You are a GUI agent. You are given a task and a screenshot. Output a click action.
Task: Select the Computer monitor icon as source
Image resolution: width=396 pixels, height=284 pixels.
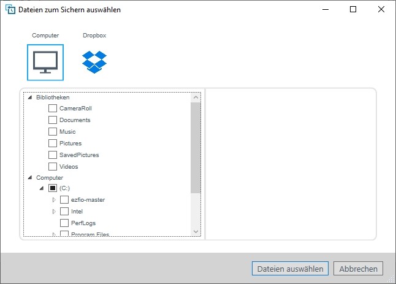tap(45, 63)
